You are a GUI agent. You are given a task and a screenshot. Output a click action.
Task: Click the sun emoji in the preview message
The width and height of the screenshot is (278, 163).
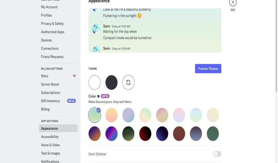pyautogui.click(x=140, y=16)
